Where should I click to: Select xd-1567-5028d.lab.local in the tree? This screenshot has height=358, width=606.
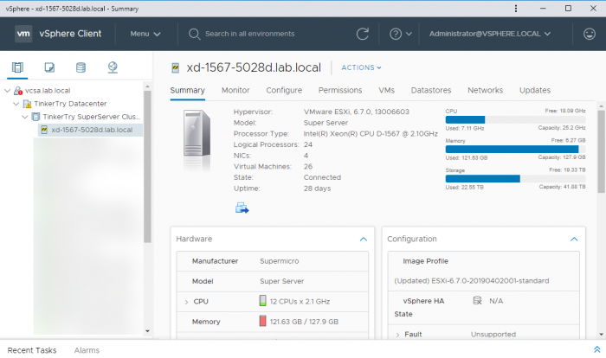(x=90, y=130)
